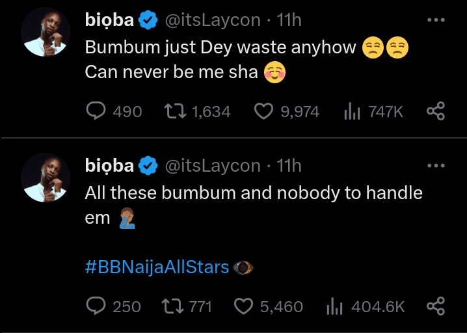Open the 11h timestamp of second tweet

click(x=289, y=166)
